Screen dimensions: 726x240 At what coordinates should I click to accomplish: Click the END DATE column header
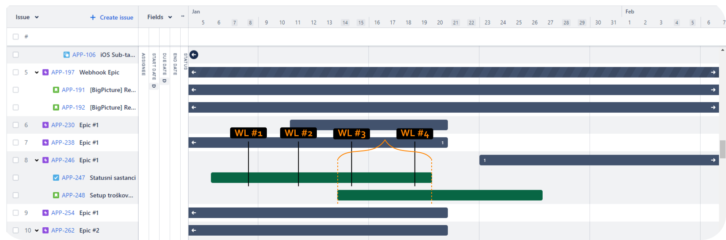coord(175,64)
